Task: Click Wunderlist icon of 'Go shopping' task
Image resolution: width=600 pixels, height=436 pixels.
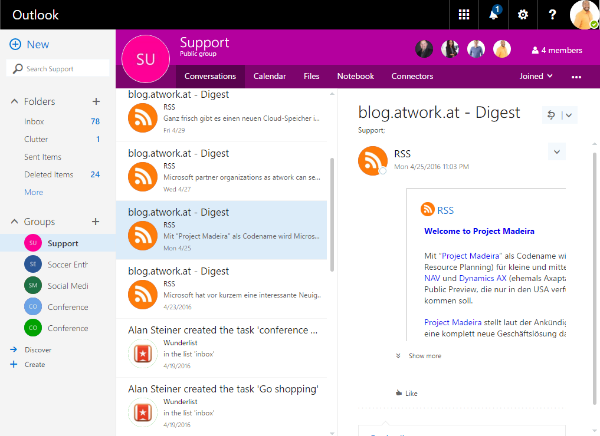Action: point(143,412)
